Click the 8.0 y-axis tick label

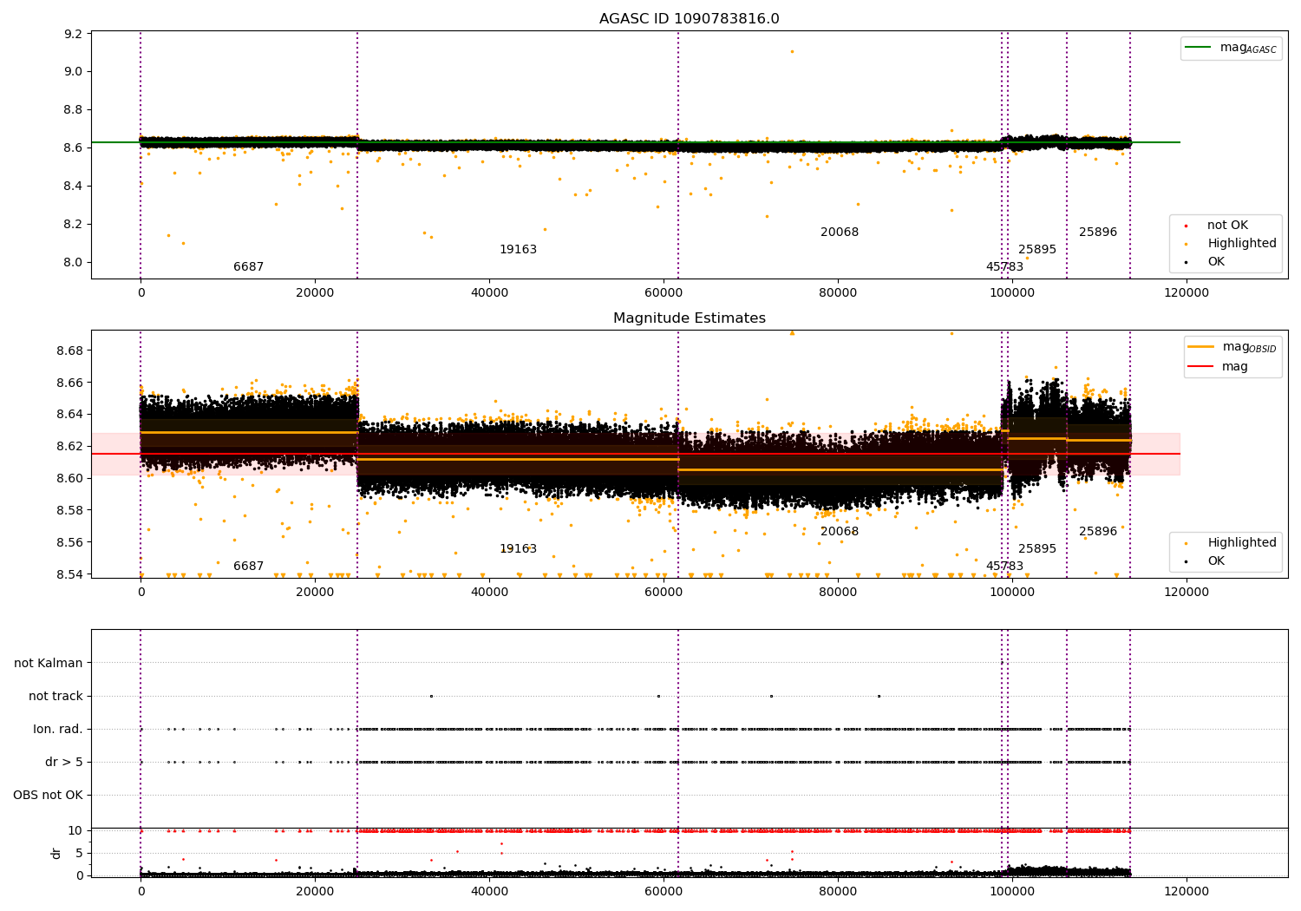pyautogui.click(x=74, y=263)
